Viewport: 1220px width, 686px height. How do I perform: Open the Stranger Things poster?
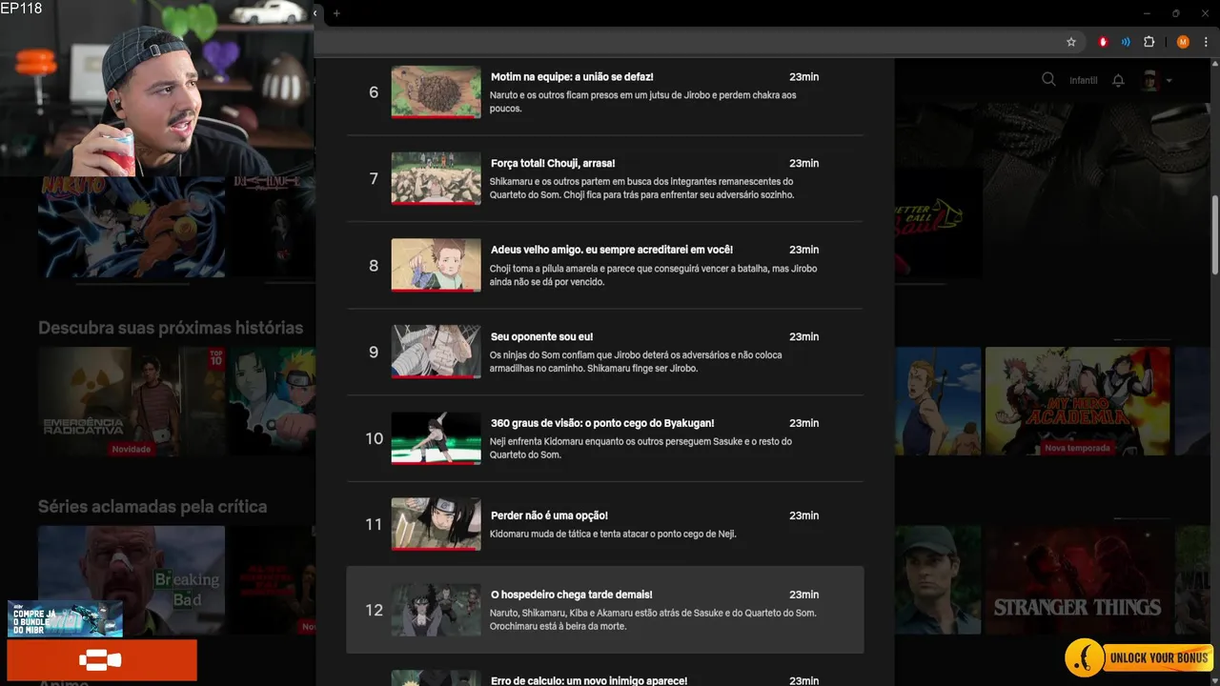(x=1077, y=579)
